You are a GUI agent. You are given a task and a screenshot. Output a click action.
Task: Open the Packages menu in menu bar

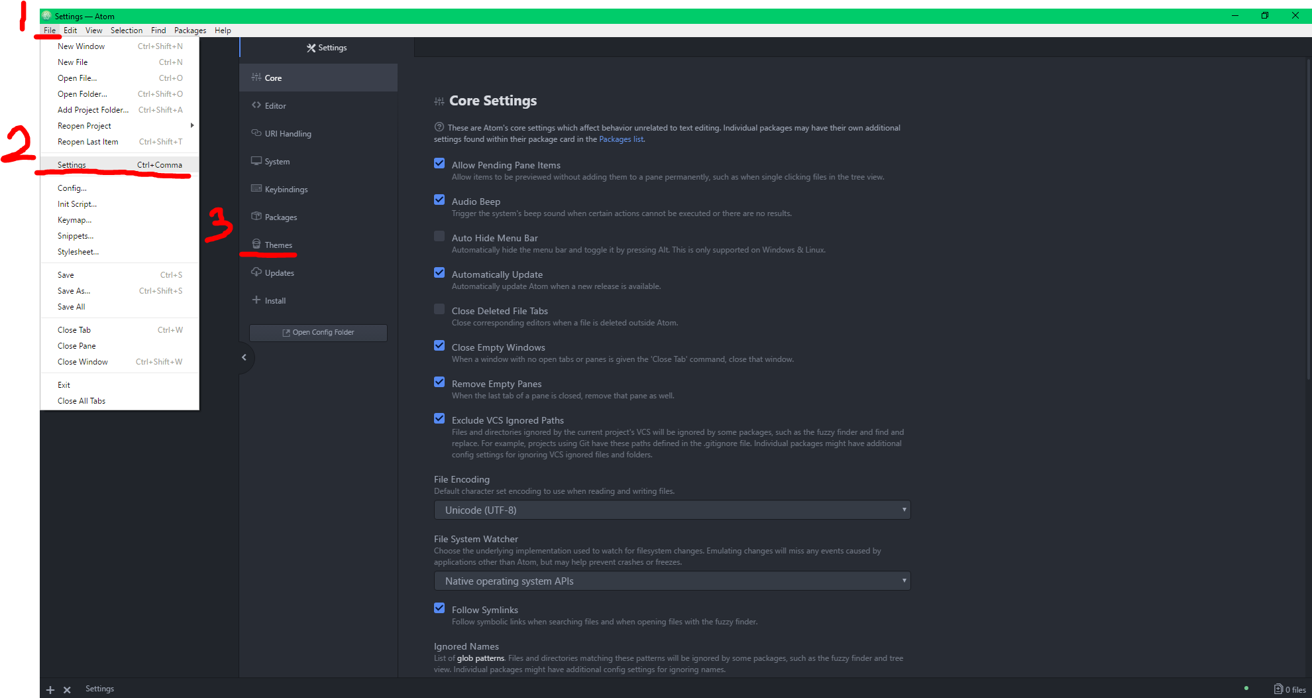point(190,30)
